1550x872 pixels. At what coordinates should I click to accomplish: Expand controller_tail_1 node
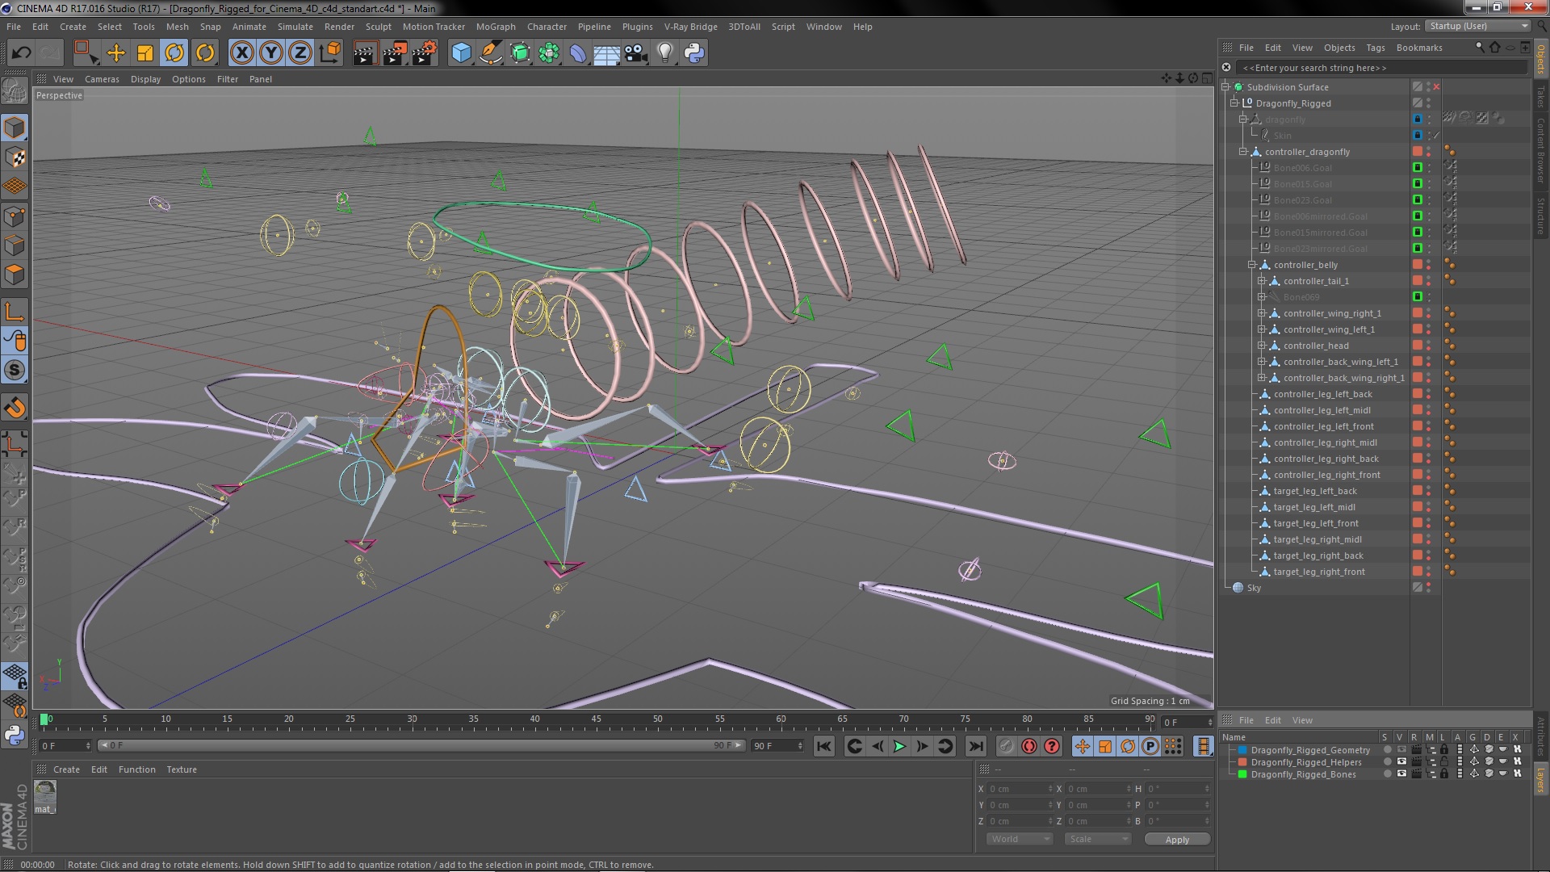click(1262, 281)
